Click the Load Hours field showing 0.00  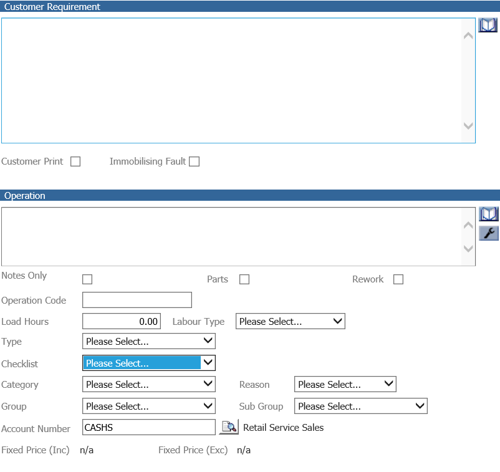pyautogui.click(x=122, y=321)
